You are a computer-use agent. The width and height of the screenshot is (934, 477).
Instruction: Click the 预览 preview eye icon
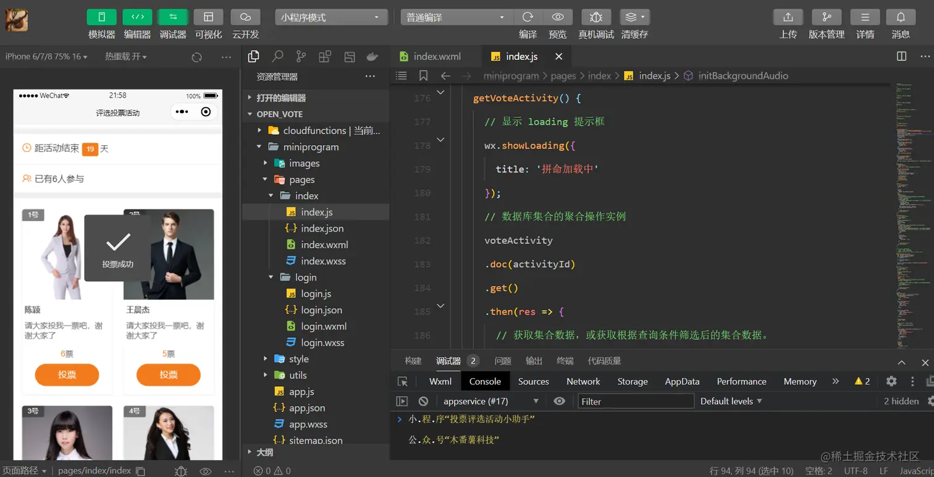click(x=558, y=17)
